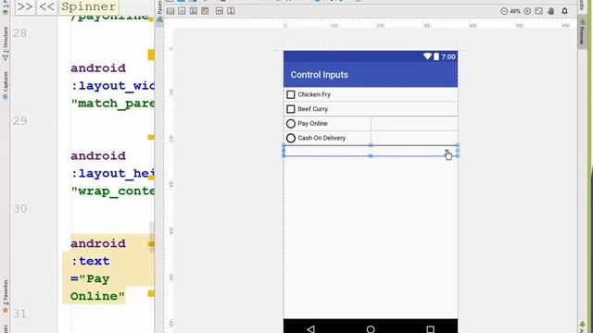593x333 pixels.
Task: Click the third layout toolbar icon
Action: click(194, 11)
